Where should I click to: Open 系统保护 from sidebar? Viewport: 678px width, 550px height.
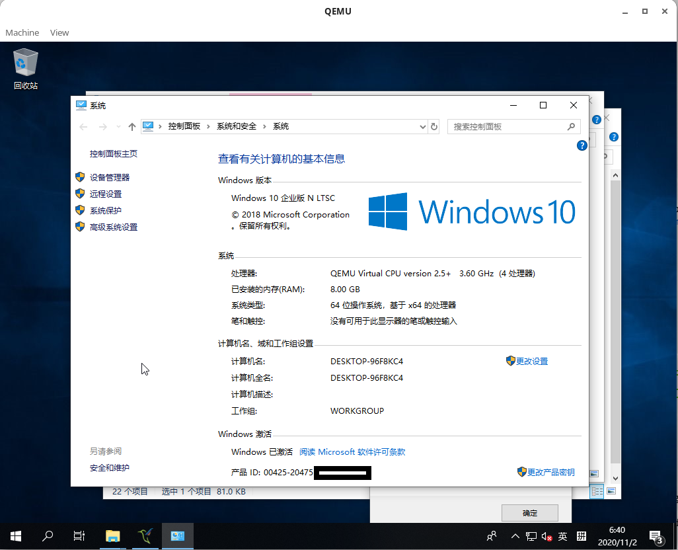[106, 211]
